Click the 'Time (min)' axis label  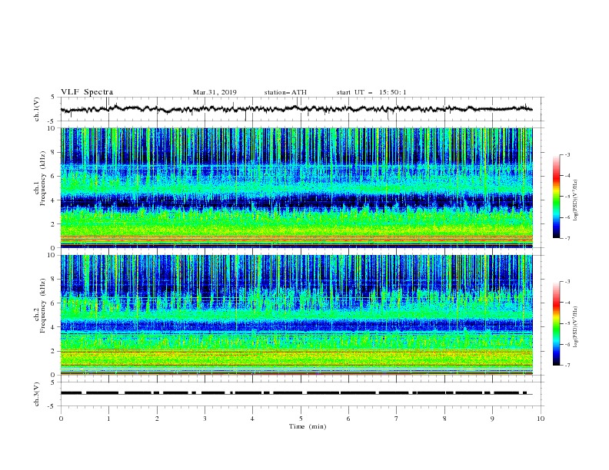[308, 426]
